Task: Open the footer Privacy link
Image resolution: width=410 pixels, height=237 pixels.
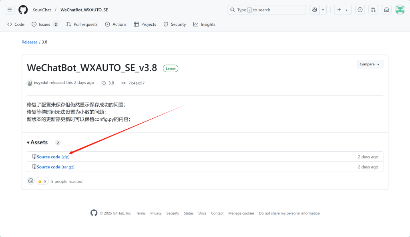Action: point(156,213)
